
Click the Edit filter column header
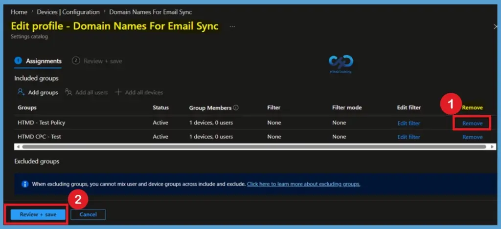[x=409, y=107]
